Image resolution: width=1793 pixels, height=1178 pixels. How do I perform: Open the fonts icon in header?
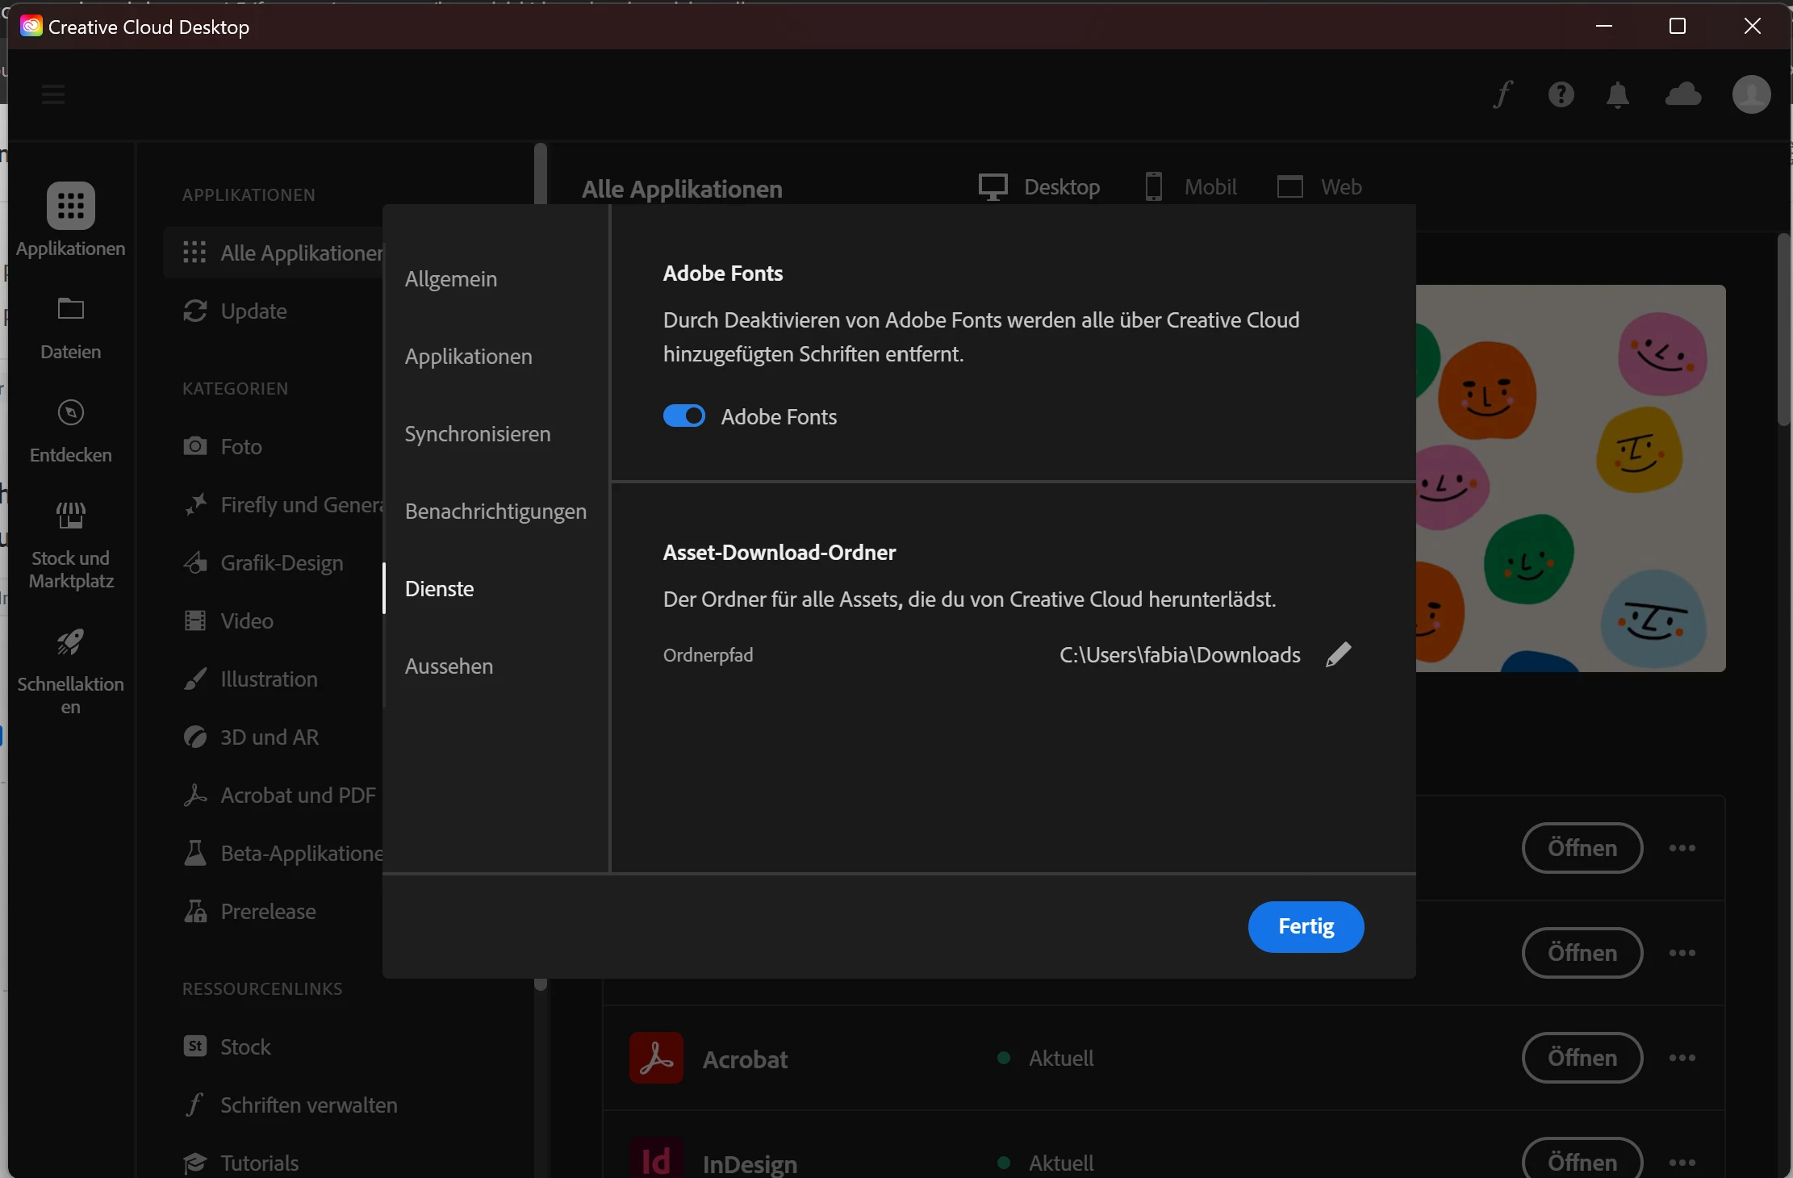pos(1502,94)
